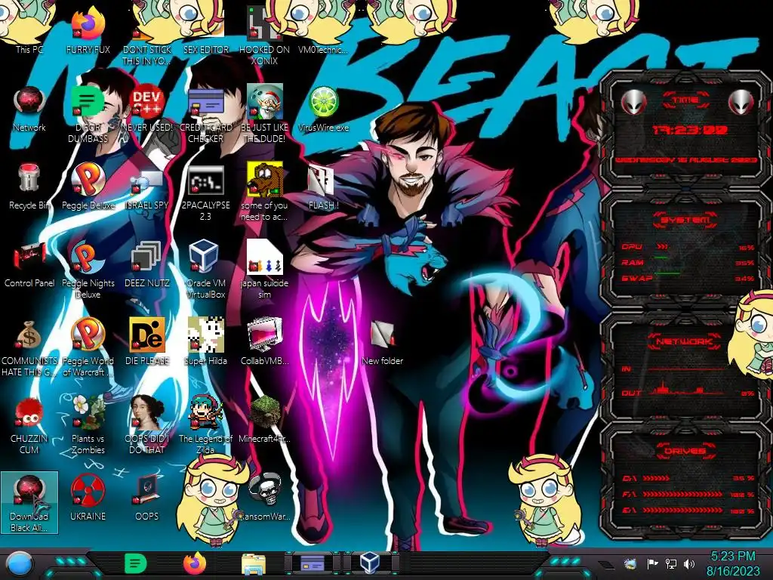Image resolution: width=773 pixels, height=580 pixels.
Task: Open the Super Hilda game icon
Action: (x=205, y=342)
